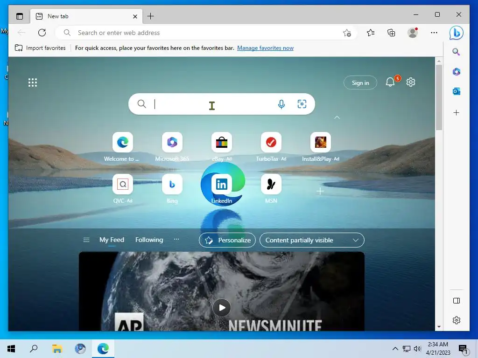Open sidebar Search icon
This screenshot has width=478, height=358.
click(x=456, y=52)
